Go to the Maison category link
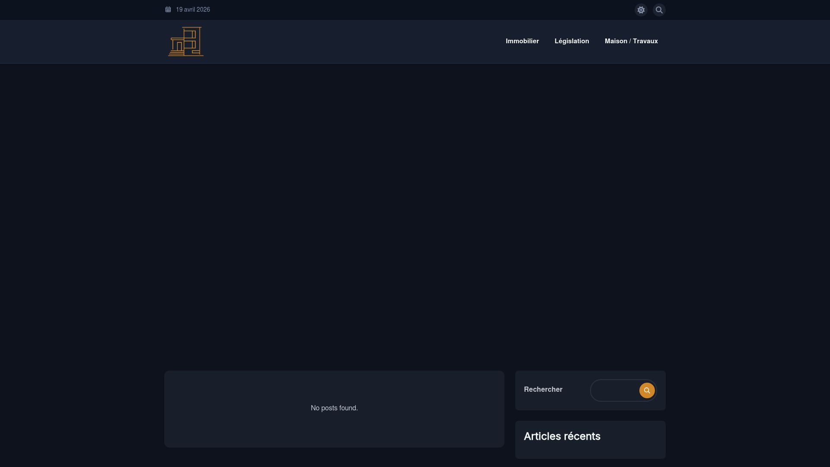 click(616, 41)
